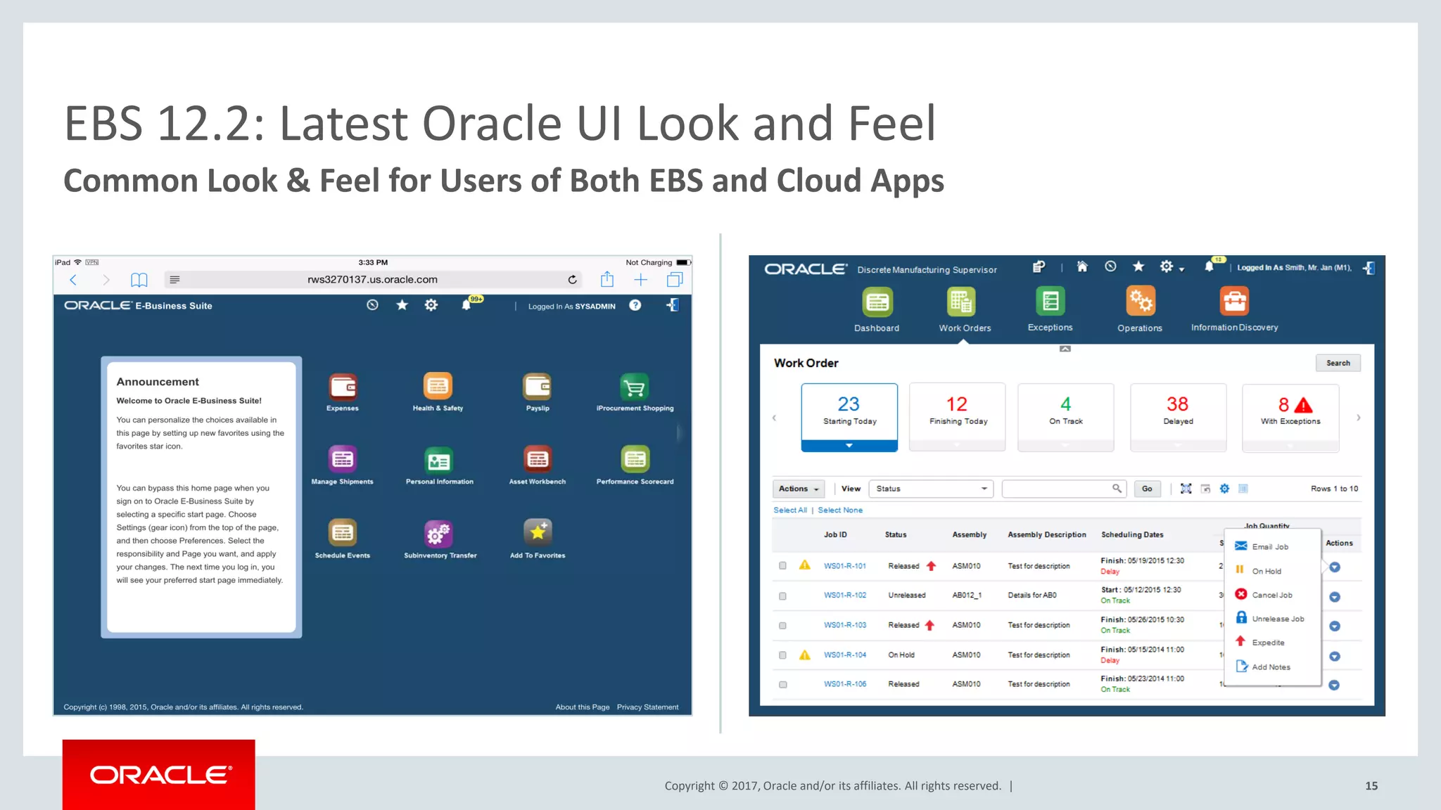Open the Information Discovery tab
Image resolution: width=1441 pixels, height=810 pixels.
1234,309
